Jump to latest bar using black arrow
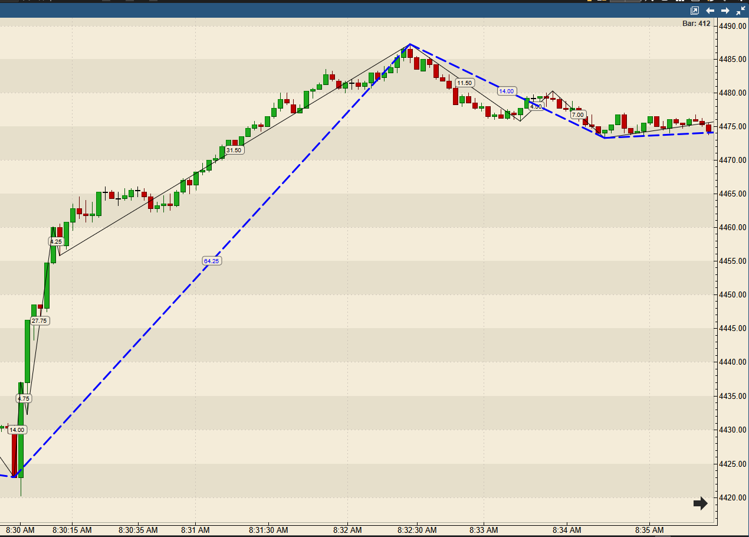749x537 pixels. pyautogui.click(x=700, y=503)
